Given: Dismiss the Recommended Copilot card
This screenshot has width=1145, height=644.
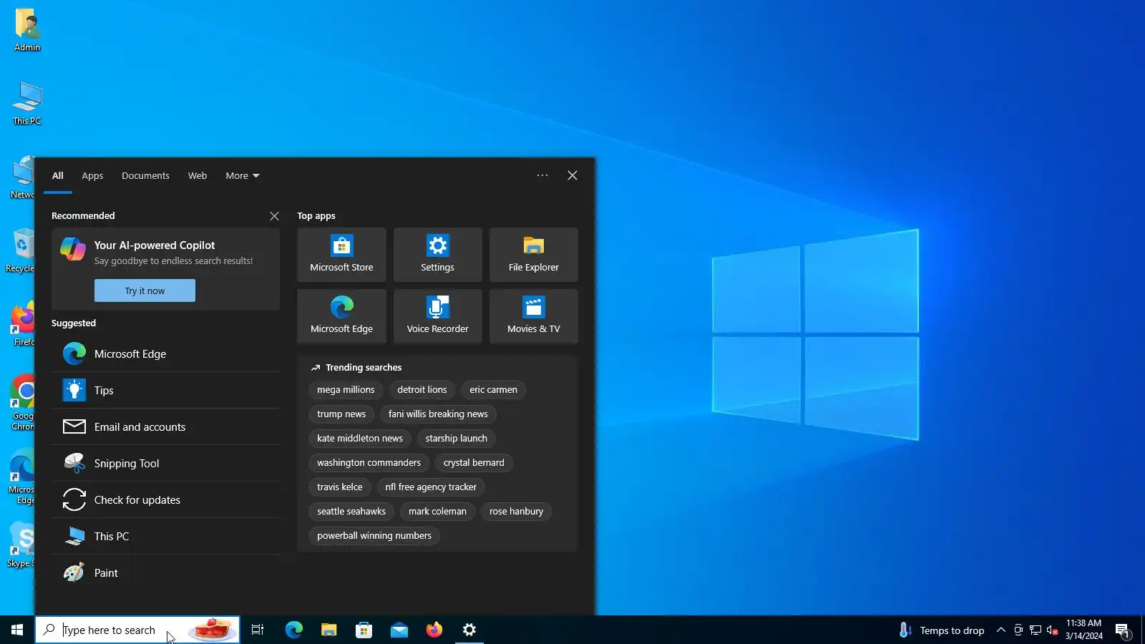Looking at the screenshot, I should [274, 215].
